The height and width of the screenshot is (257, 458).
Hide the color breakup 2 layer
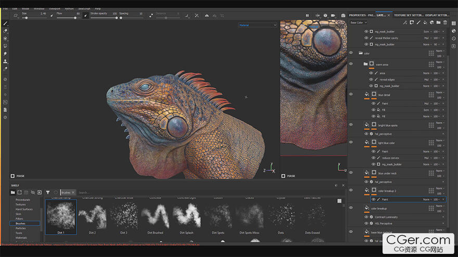point(351,190)
